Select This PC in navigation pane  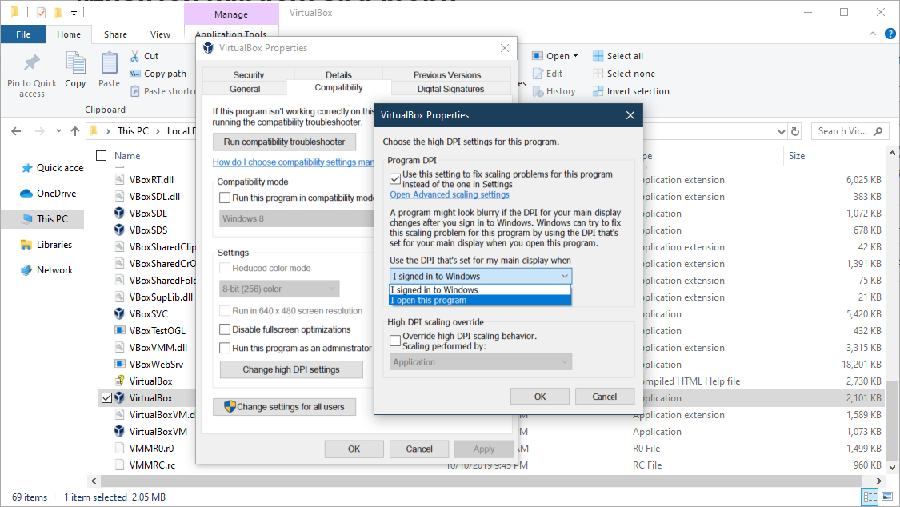[x=52, y=218]
